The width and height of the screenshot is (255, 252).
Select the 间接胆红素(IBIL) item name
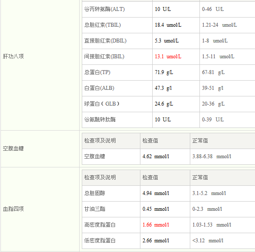[x=104, y=57]
